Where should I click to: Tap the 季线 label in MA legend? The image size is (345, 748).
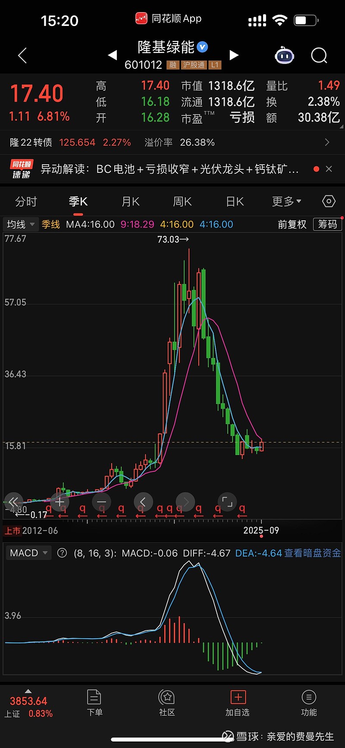tap(50, 224)
